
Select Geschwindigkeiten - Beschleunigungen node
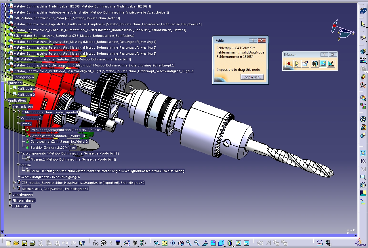pyautogui.click(x=50, y=177)
